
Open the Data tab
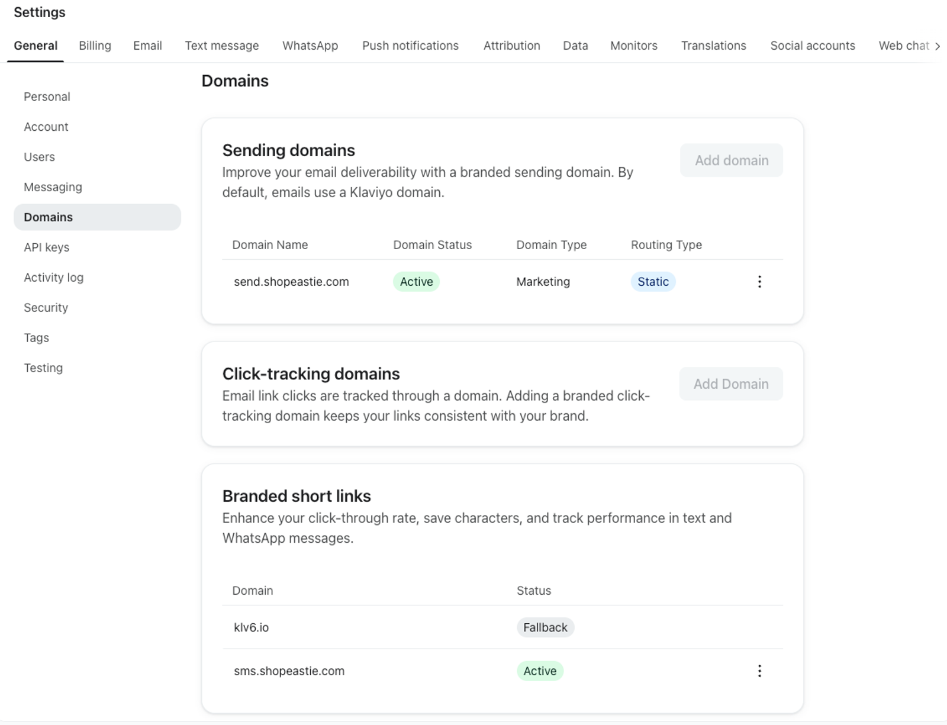tap(575, 46)
